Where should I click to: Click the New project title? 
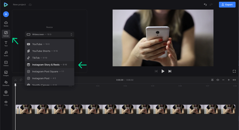point(19,4)
